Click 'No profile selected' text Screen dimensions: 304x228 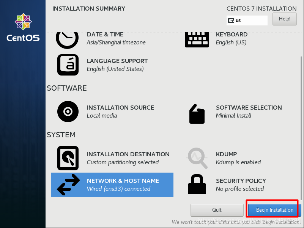240,189
